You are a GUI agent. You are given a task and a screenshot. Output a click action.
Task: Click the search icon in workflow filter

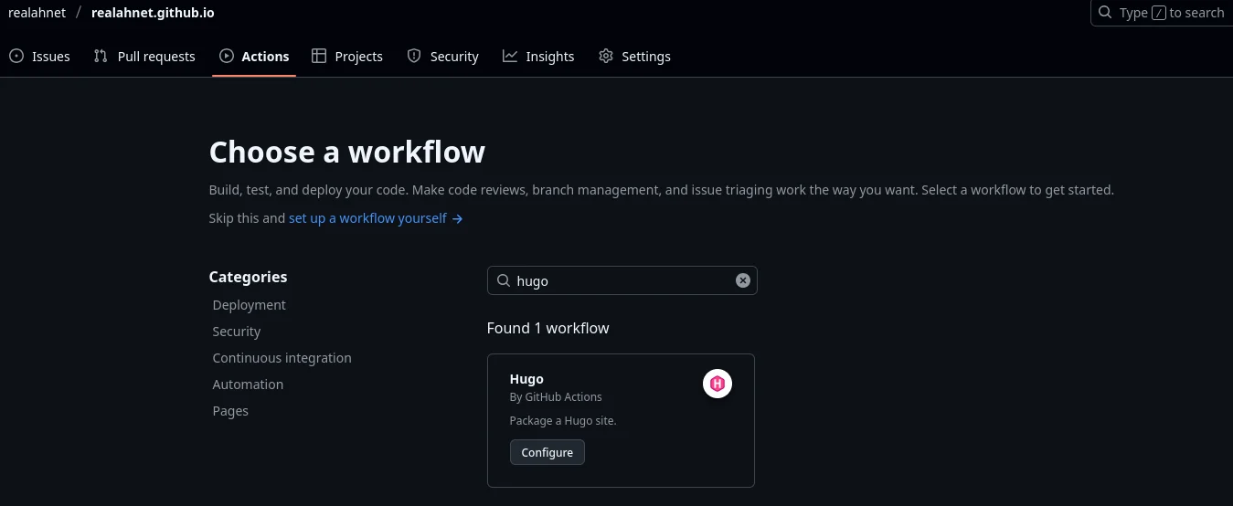503,280
